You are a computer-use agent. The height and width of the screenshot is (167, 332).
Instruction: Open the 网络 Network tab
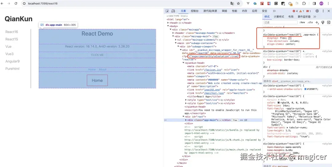tap(225, 11)
